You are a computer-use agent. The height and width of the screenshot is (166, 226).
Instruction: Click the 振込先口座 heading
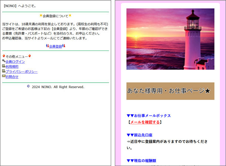tap(140, 135)
